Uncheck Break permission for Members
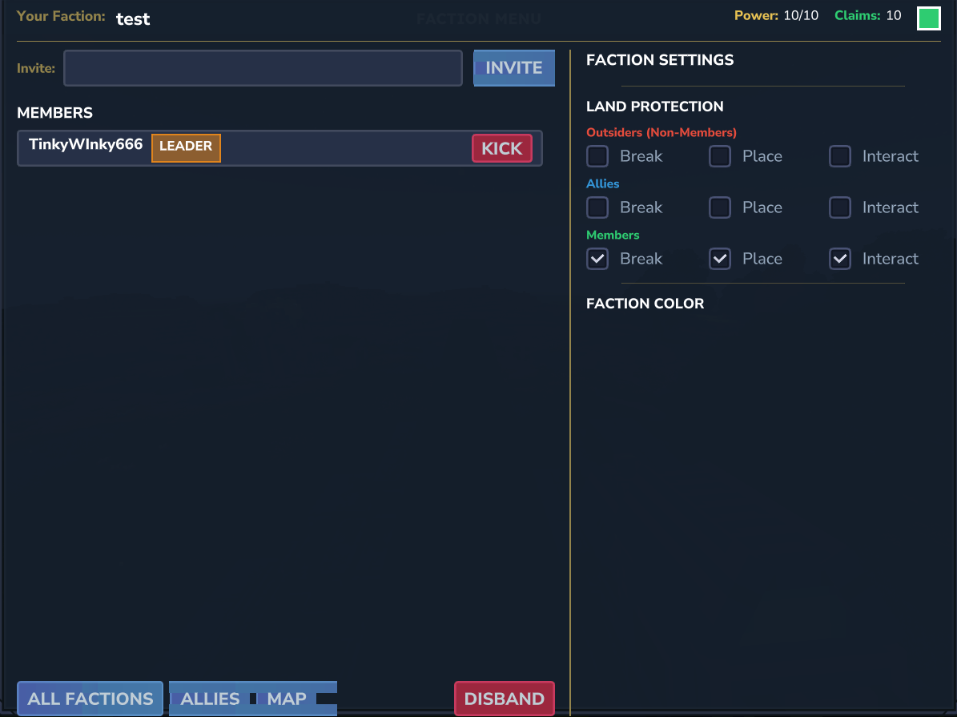Viewport: 957px width, 717px height. [597, 259]
